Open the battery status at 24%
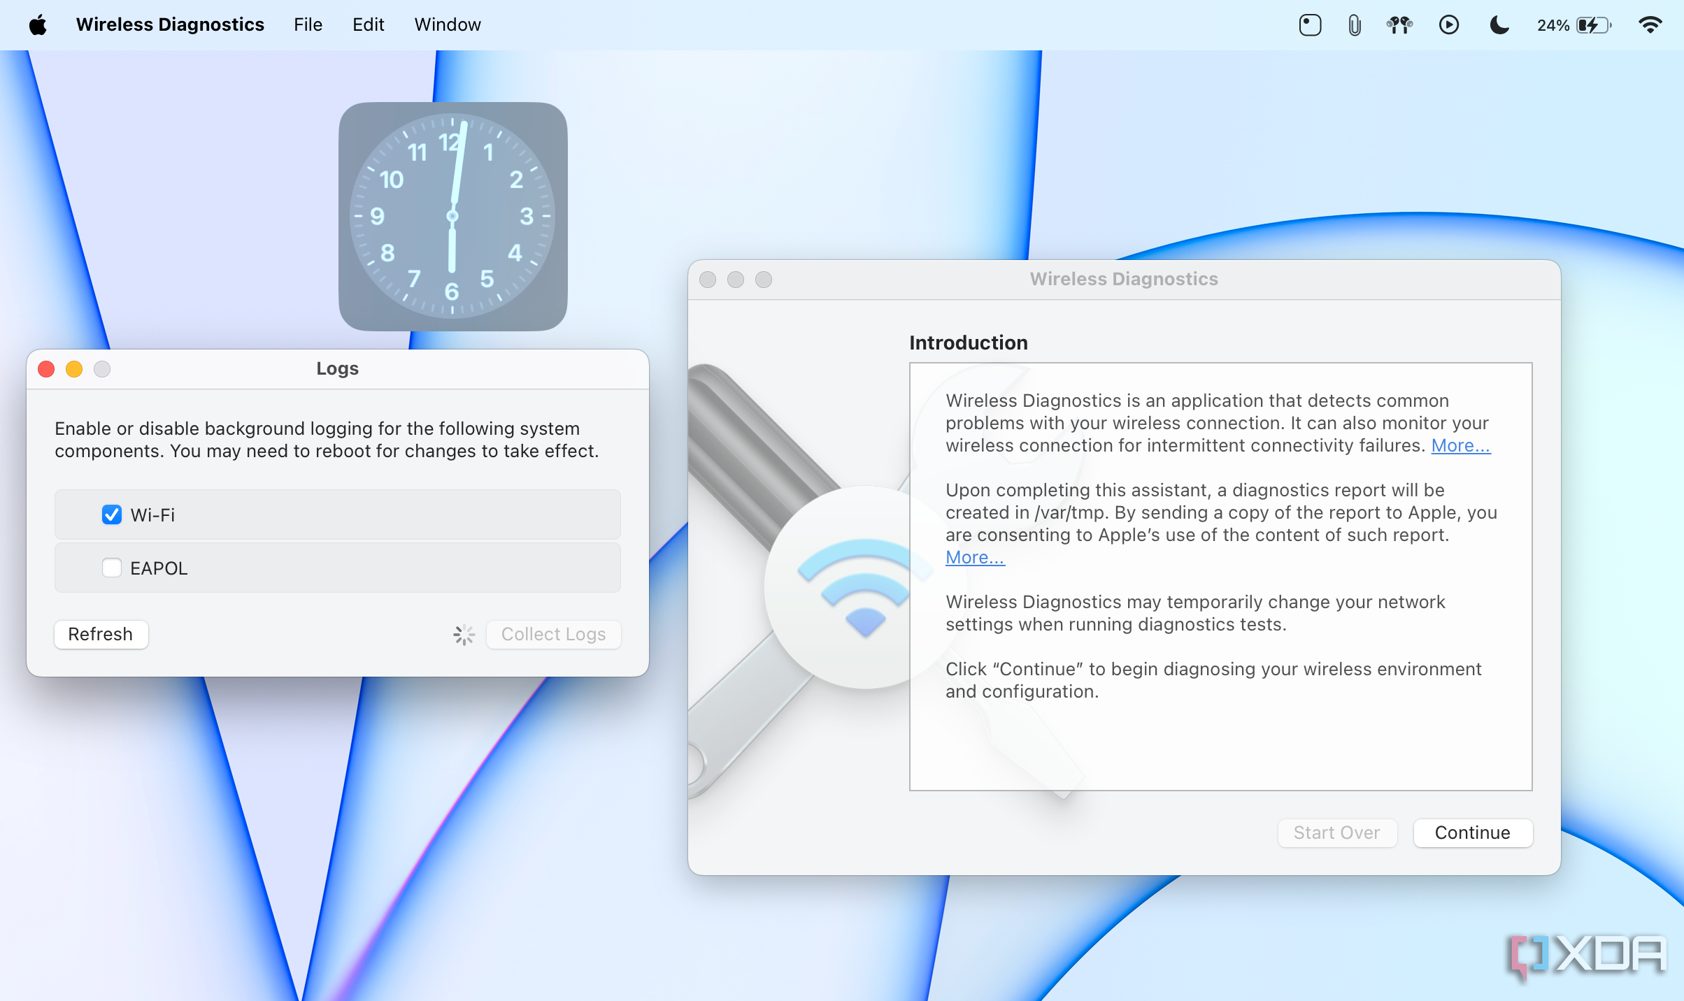This screenshot has height=1001, width=1684. tap(1574, 25)
